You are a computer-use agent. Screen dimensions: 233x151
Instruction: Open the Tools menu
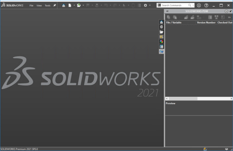(47, 5)
